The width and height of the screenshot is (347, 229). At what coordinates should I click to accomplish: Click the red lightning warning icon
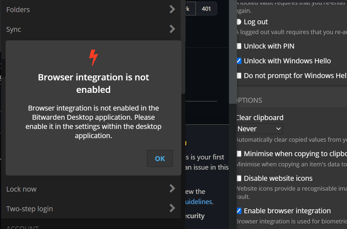click(x=93, y=57)
